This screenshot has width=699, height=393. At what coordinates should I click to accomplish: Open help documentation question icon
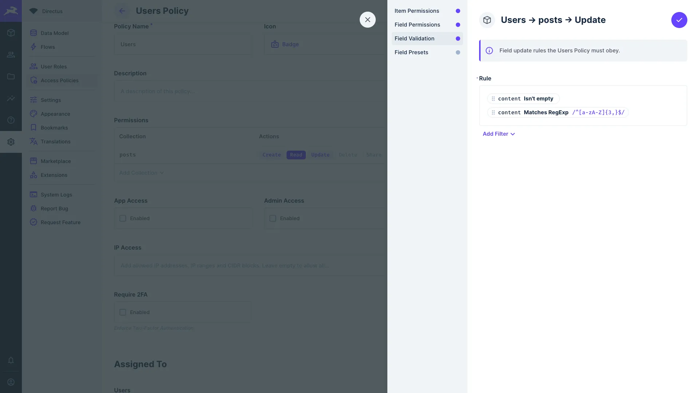click(11, 120)
